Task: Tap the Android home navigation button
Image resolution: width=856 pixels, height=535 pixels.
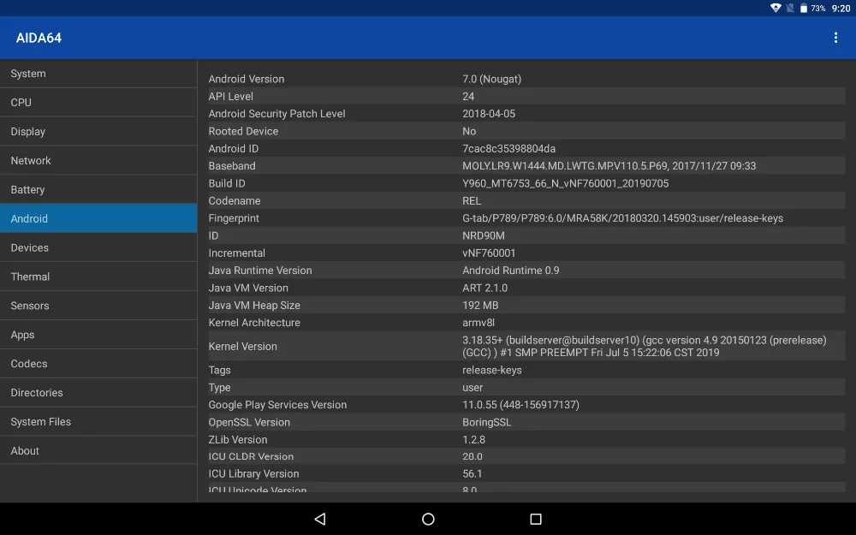Action: 428,519
